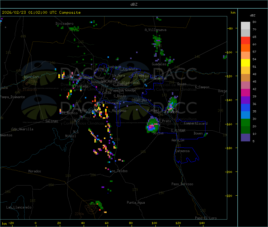
Task: Pick the magenta 42 dBZ legend color
Action: pyautogui.click(x=245, y=92)
